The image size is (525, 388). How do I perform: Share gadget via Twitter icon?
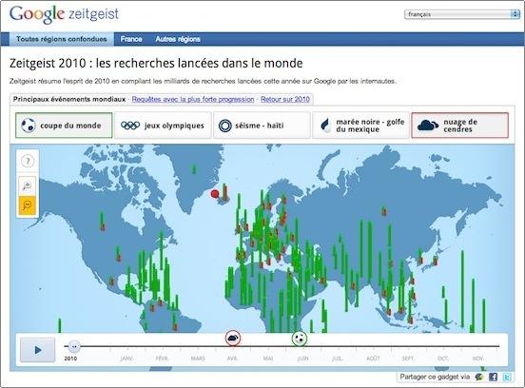click(507, 377)
